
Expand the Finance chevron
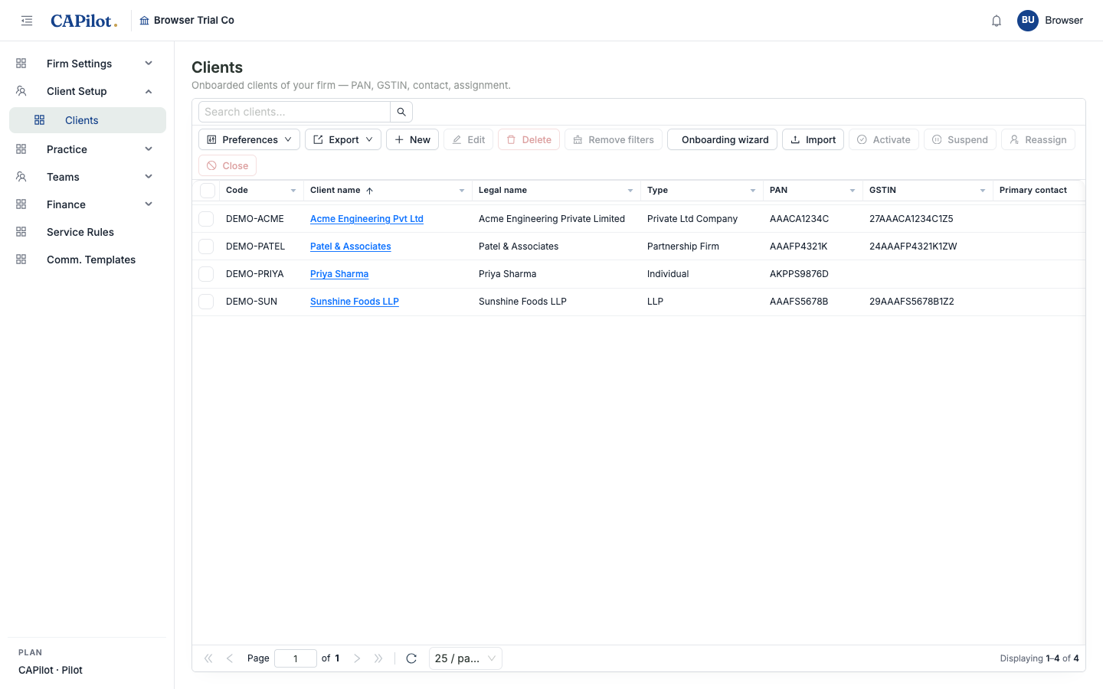[x=149, y=204]
